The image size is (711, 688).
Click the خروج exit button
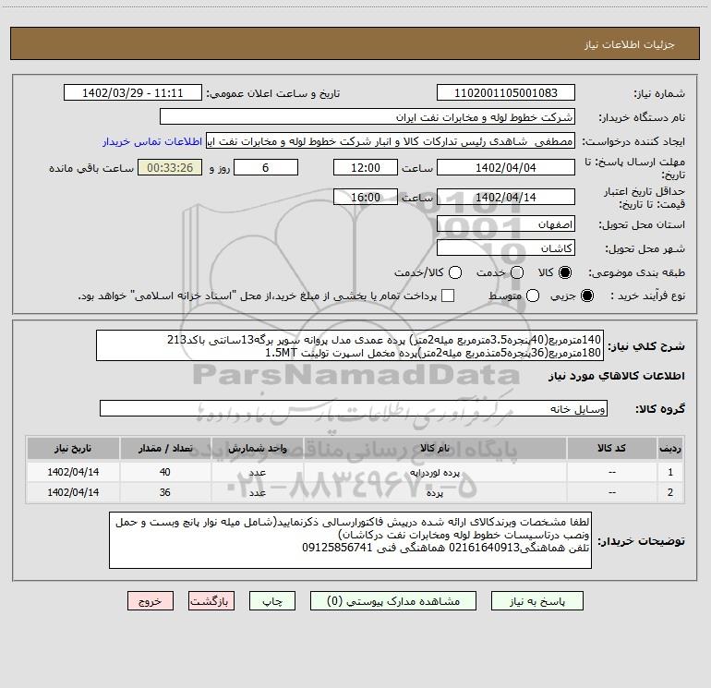[x=151, y=601]
